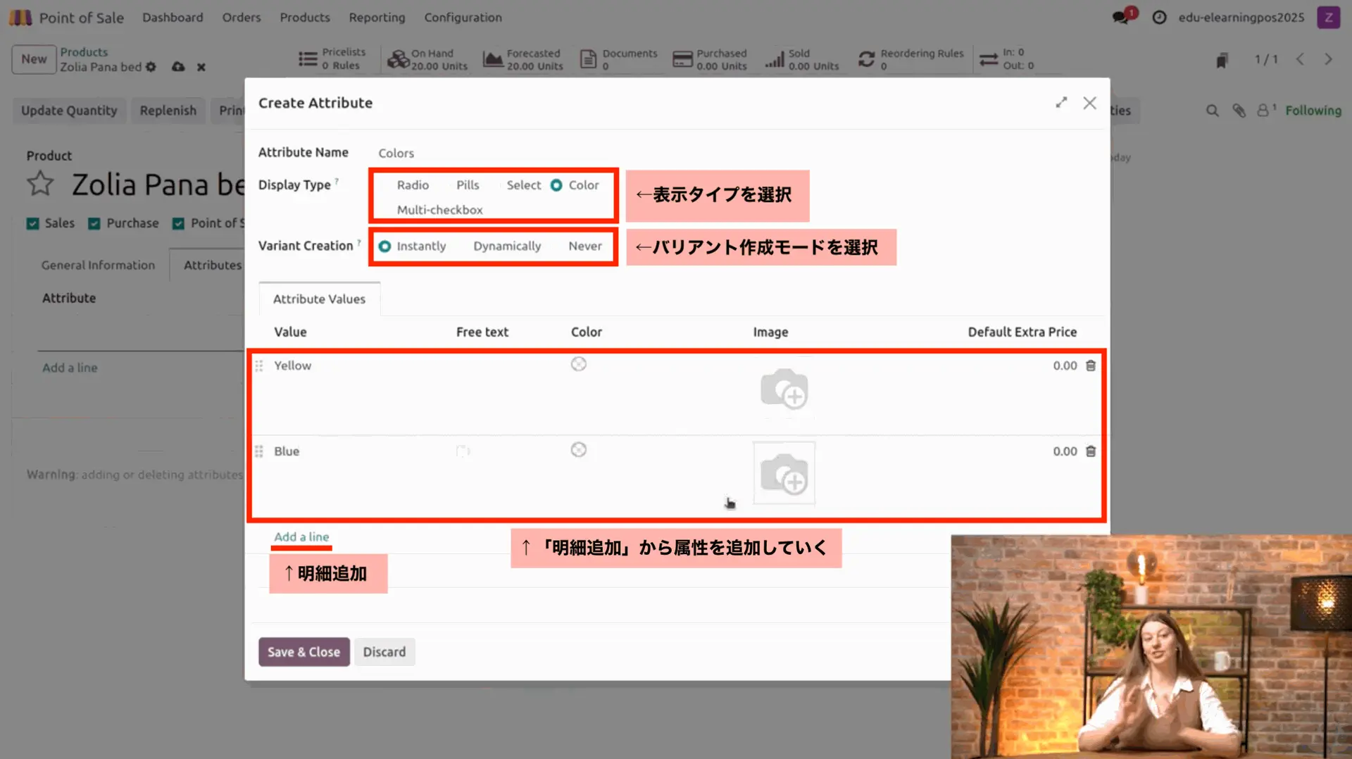
Task: Select the Radio display type
Action: tap(412, 185)
